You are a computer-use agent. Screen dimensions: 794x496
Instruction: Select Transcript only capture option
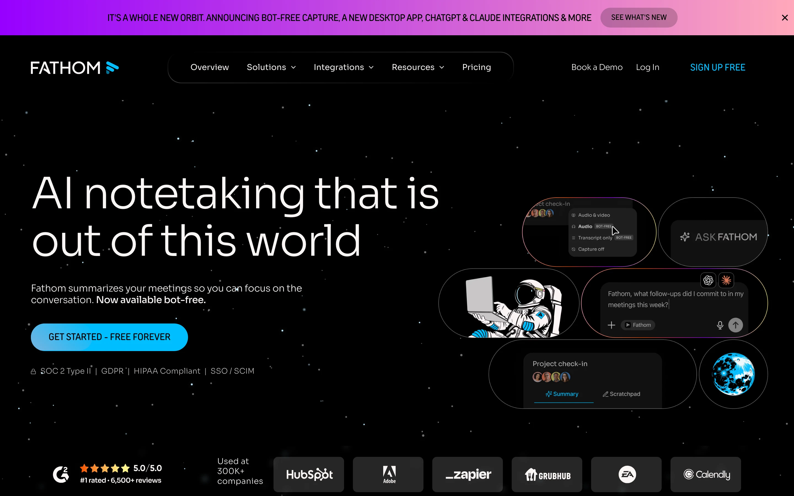(x=602, y=238)
